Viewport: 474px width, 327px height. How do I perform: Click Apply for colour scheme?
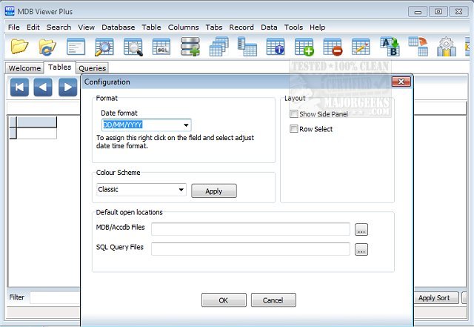point(214,191)
